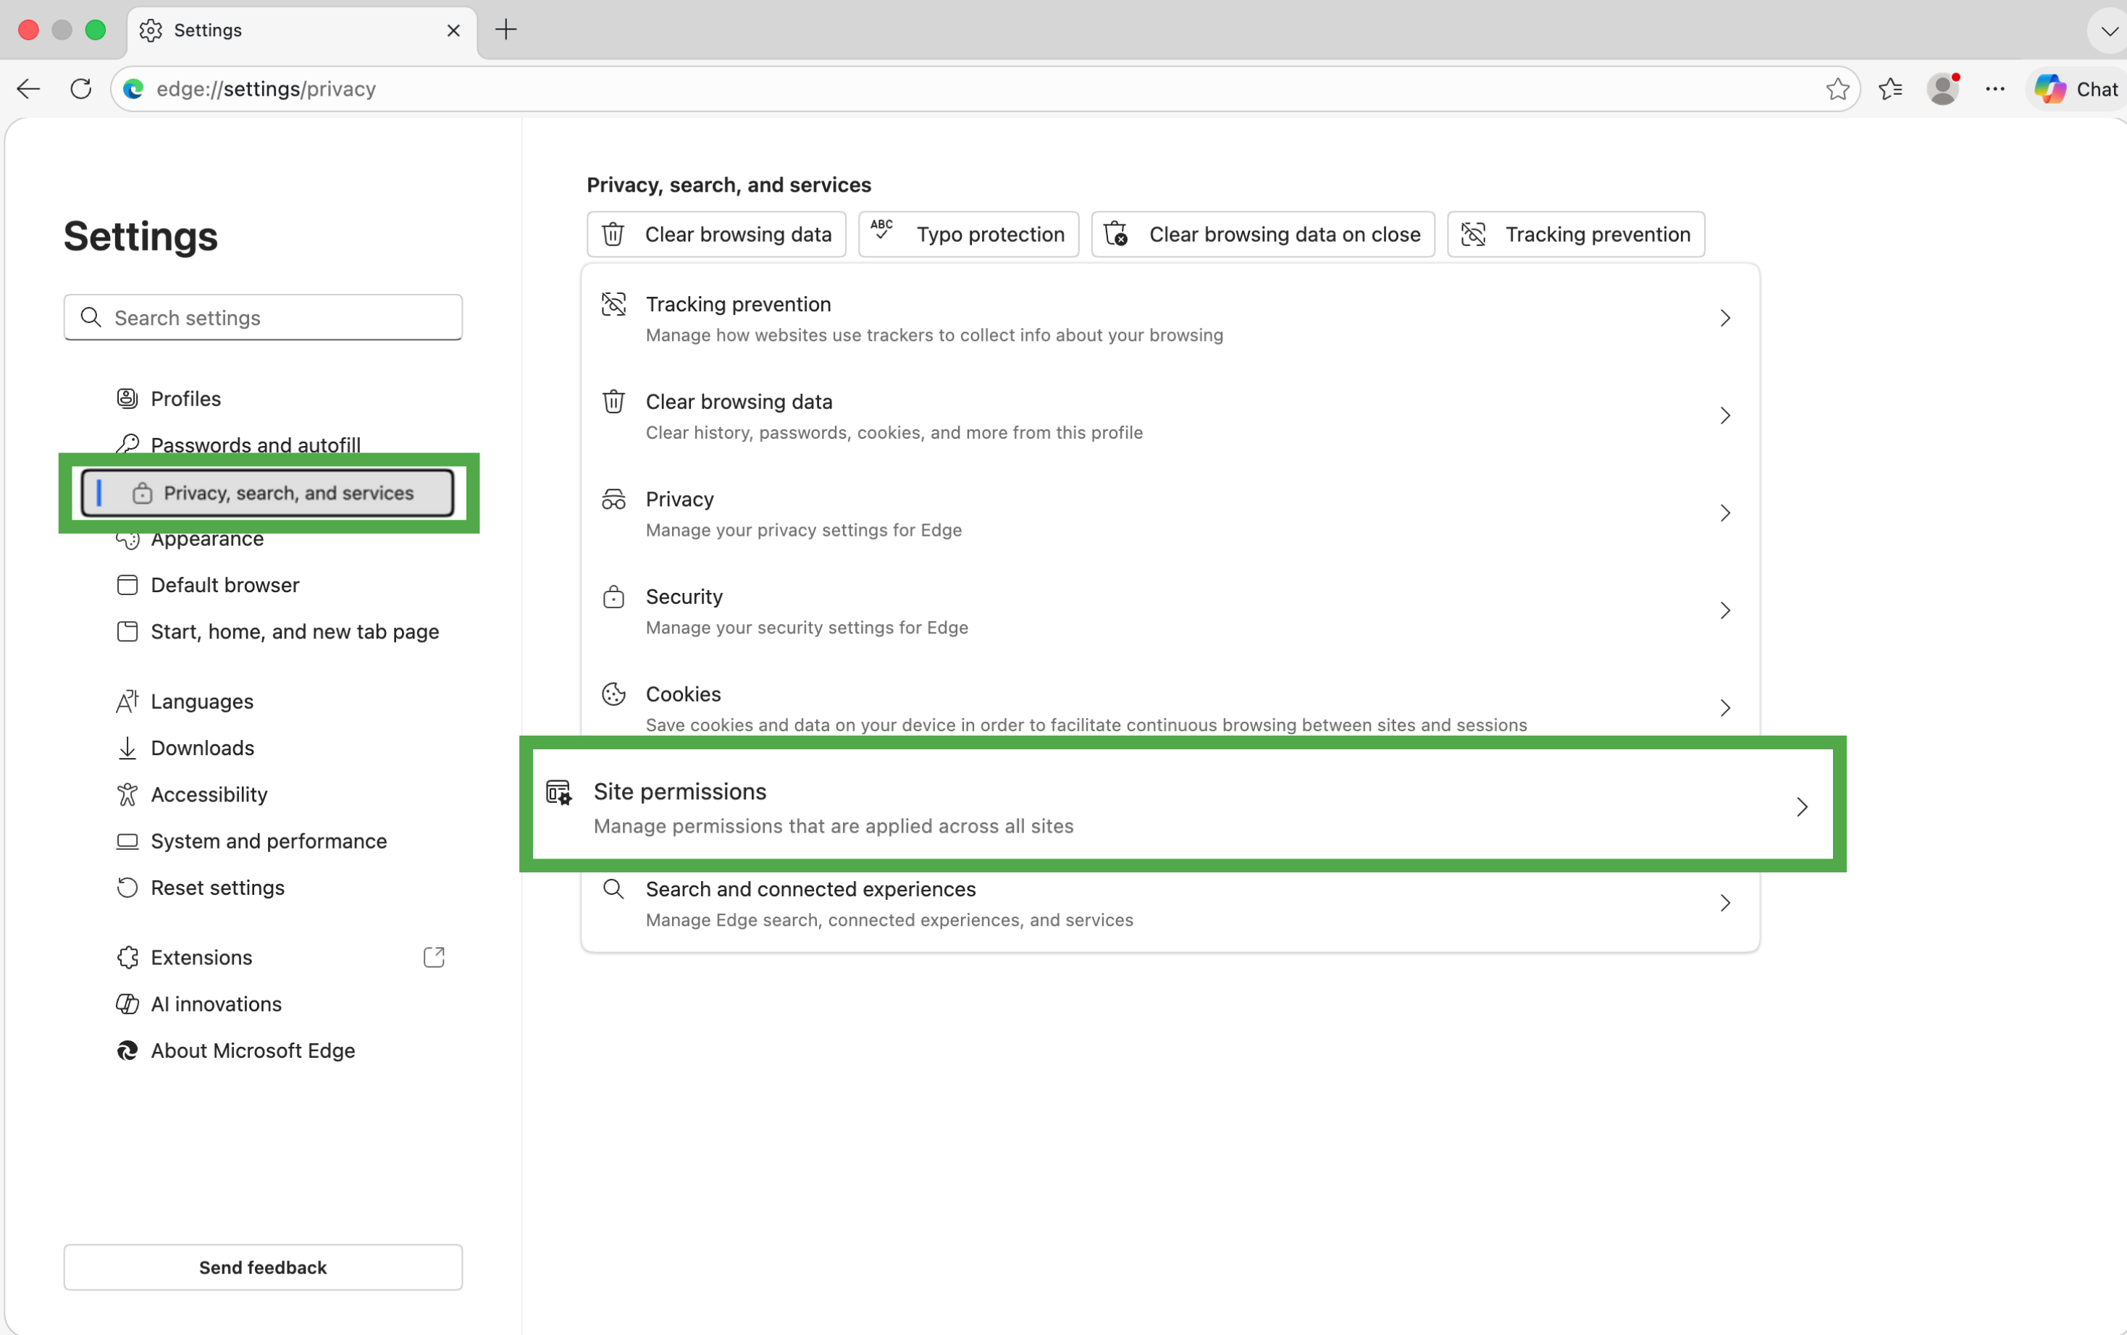Click the Typo protection chip
2127x1335 pixels.
point(968,234)
